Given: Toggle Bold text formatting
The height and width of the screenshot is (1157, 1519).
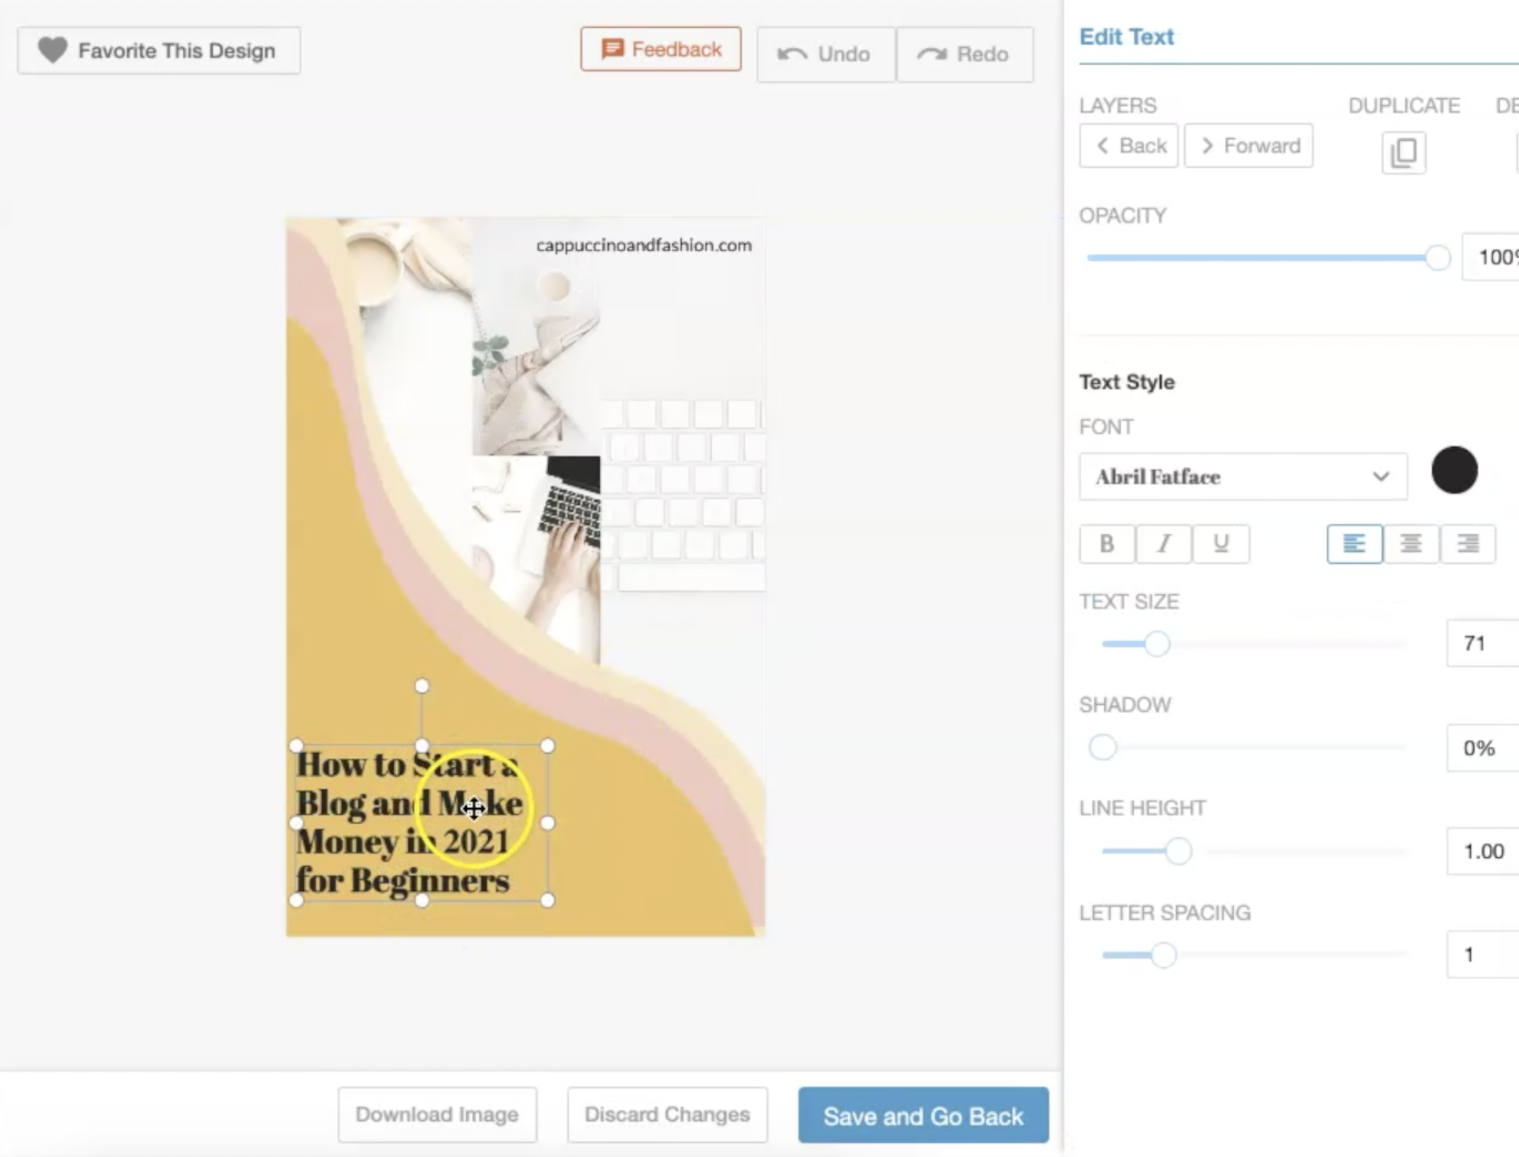Looking at the screenshot, I should click(x=1107, y=544).
